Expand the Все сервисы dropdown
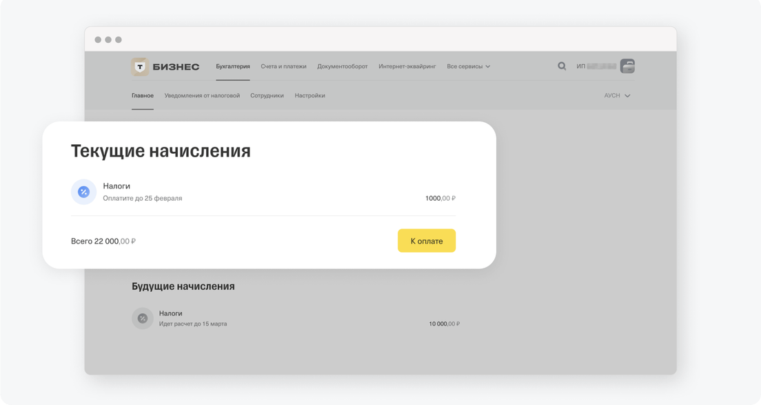The height and width of the screenshot is (405, 761). click(x=468, y=66)
